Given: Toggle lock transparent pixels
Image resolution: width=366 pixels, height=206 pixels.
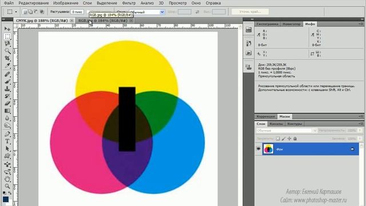Looking at the screenshot, I should point(277,138).
